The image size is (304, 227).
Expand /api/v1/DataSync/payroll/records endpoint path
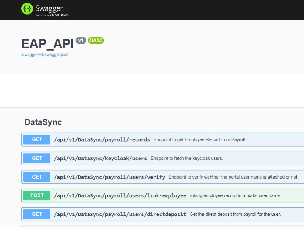102,140
